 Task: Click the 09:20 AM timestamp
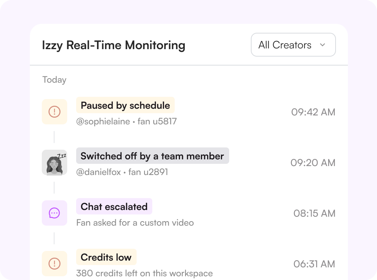(x=313, y=163)
